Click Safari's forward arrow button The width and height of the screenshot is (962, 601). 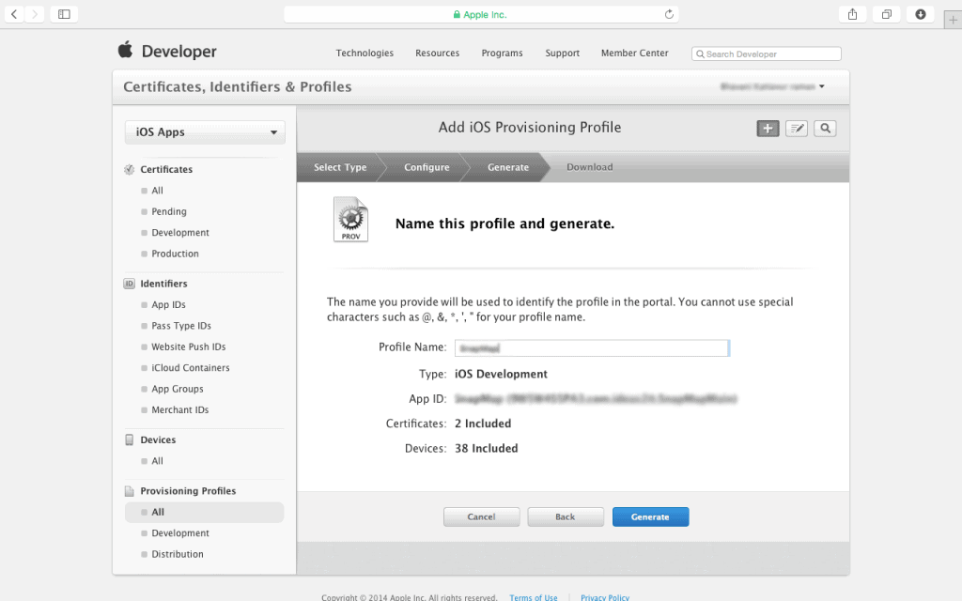[35, 14]
